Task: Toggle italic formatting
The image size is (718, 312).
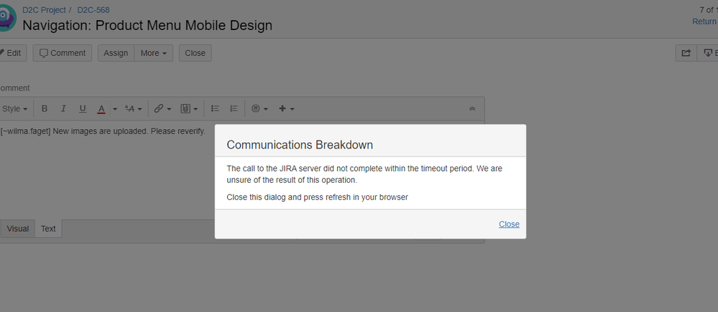Action: 64,109
